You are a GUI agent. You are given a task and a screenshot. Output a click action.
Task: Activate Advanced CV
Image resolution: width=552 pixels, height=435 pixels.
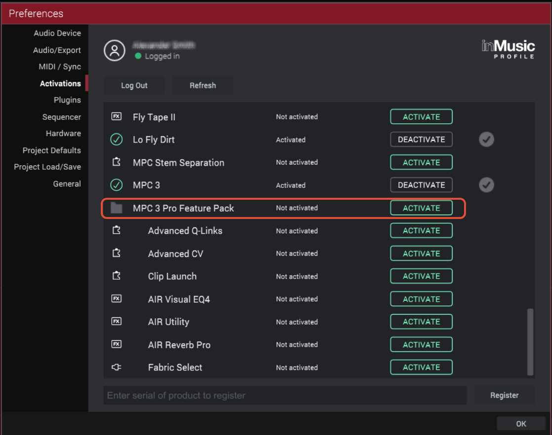click(x=422, y=254)
